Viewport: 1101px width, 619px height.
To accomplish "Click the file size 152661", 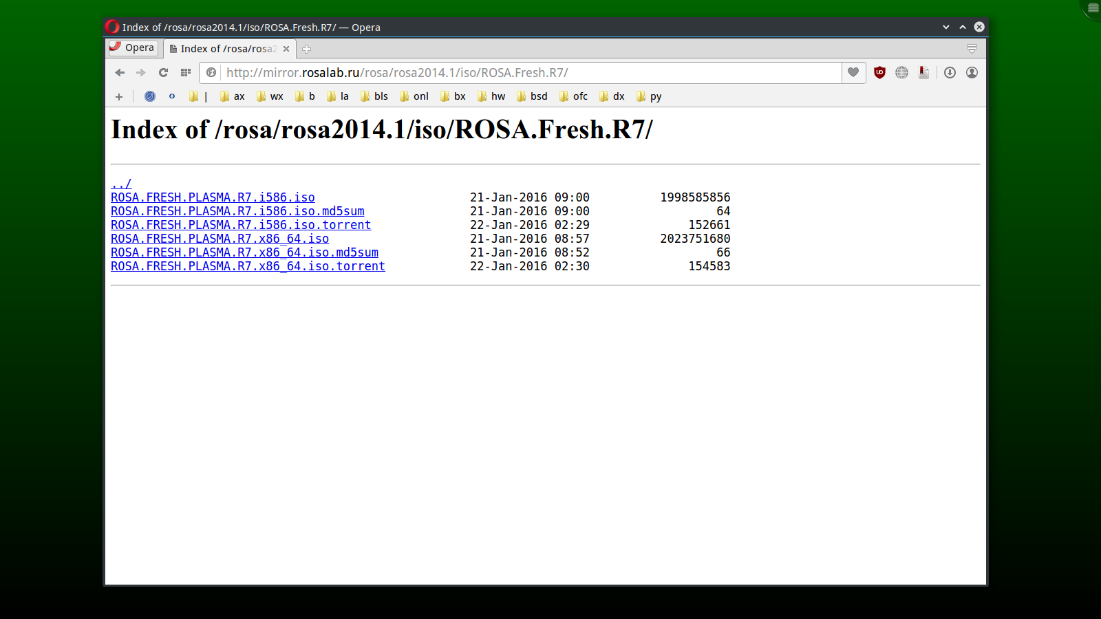I will (x=709, y=225).
